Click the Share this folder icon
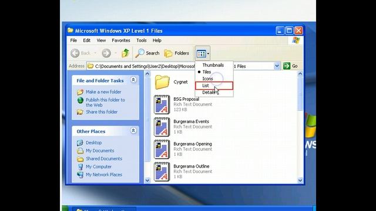 coord(80,112)
